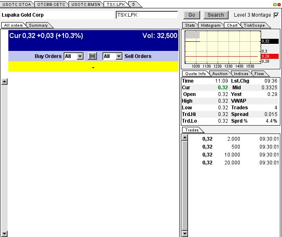Click the link icon between Buy and Sell Orders
282x237 pixels.
tap(92, 56)
